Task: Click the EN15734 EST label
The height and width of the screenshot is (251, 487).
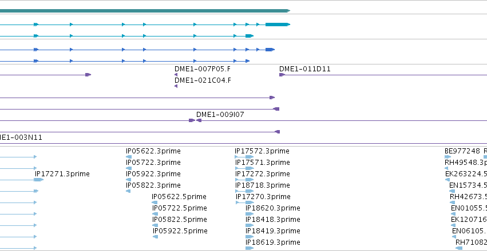Action: pyautogui.click(x=468, y=185)
